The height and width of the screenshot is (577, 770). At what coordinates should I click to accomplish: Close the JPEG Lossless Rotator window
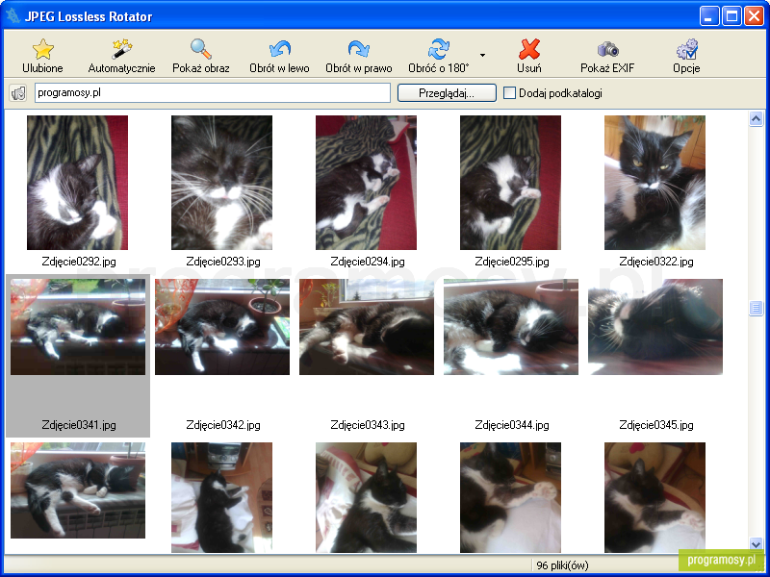click(754, 16)
